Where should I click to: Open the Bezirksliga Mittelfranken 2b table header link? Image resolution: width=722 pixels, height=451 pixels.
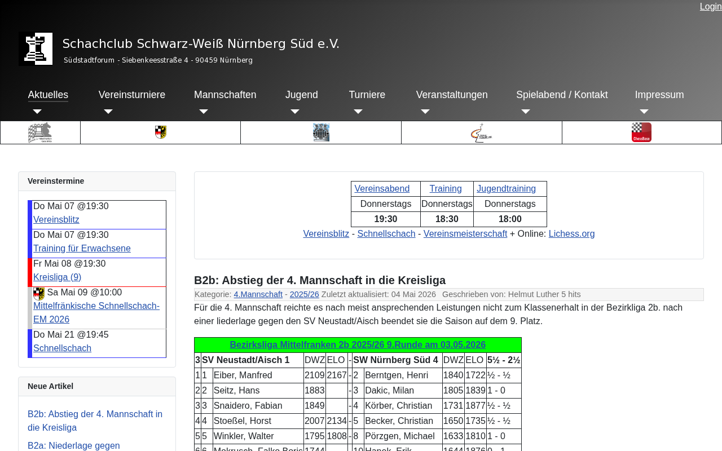click(358, 344)
